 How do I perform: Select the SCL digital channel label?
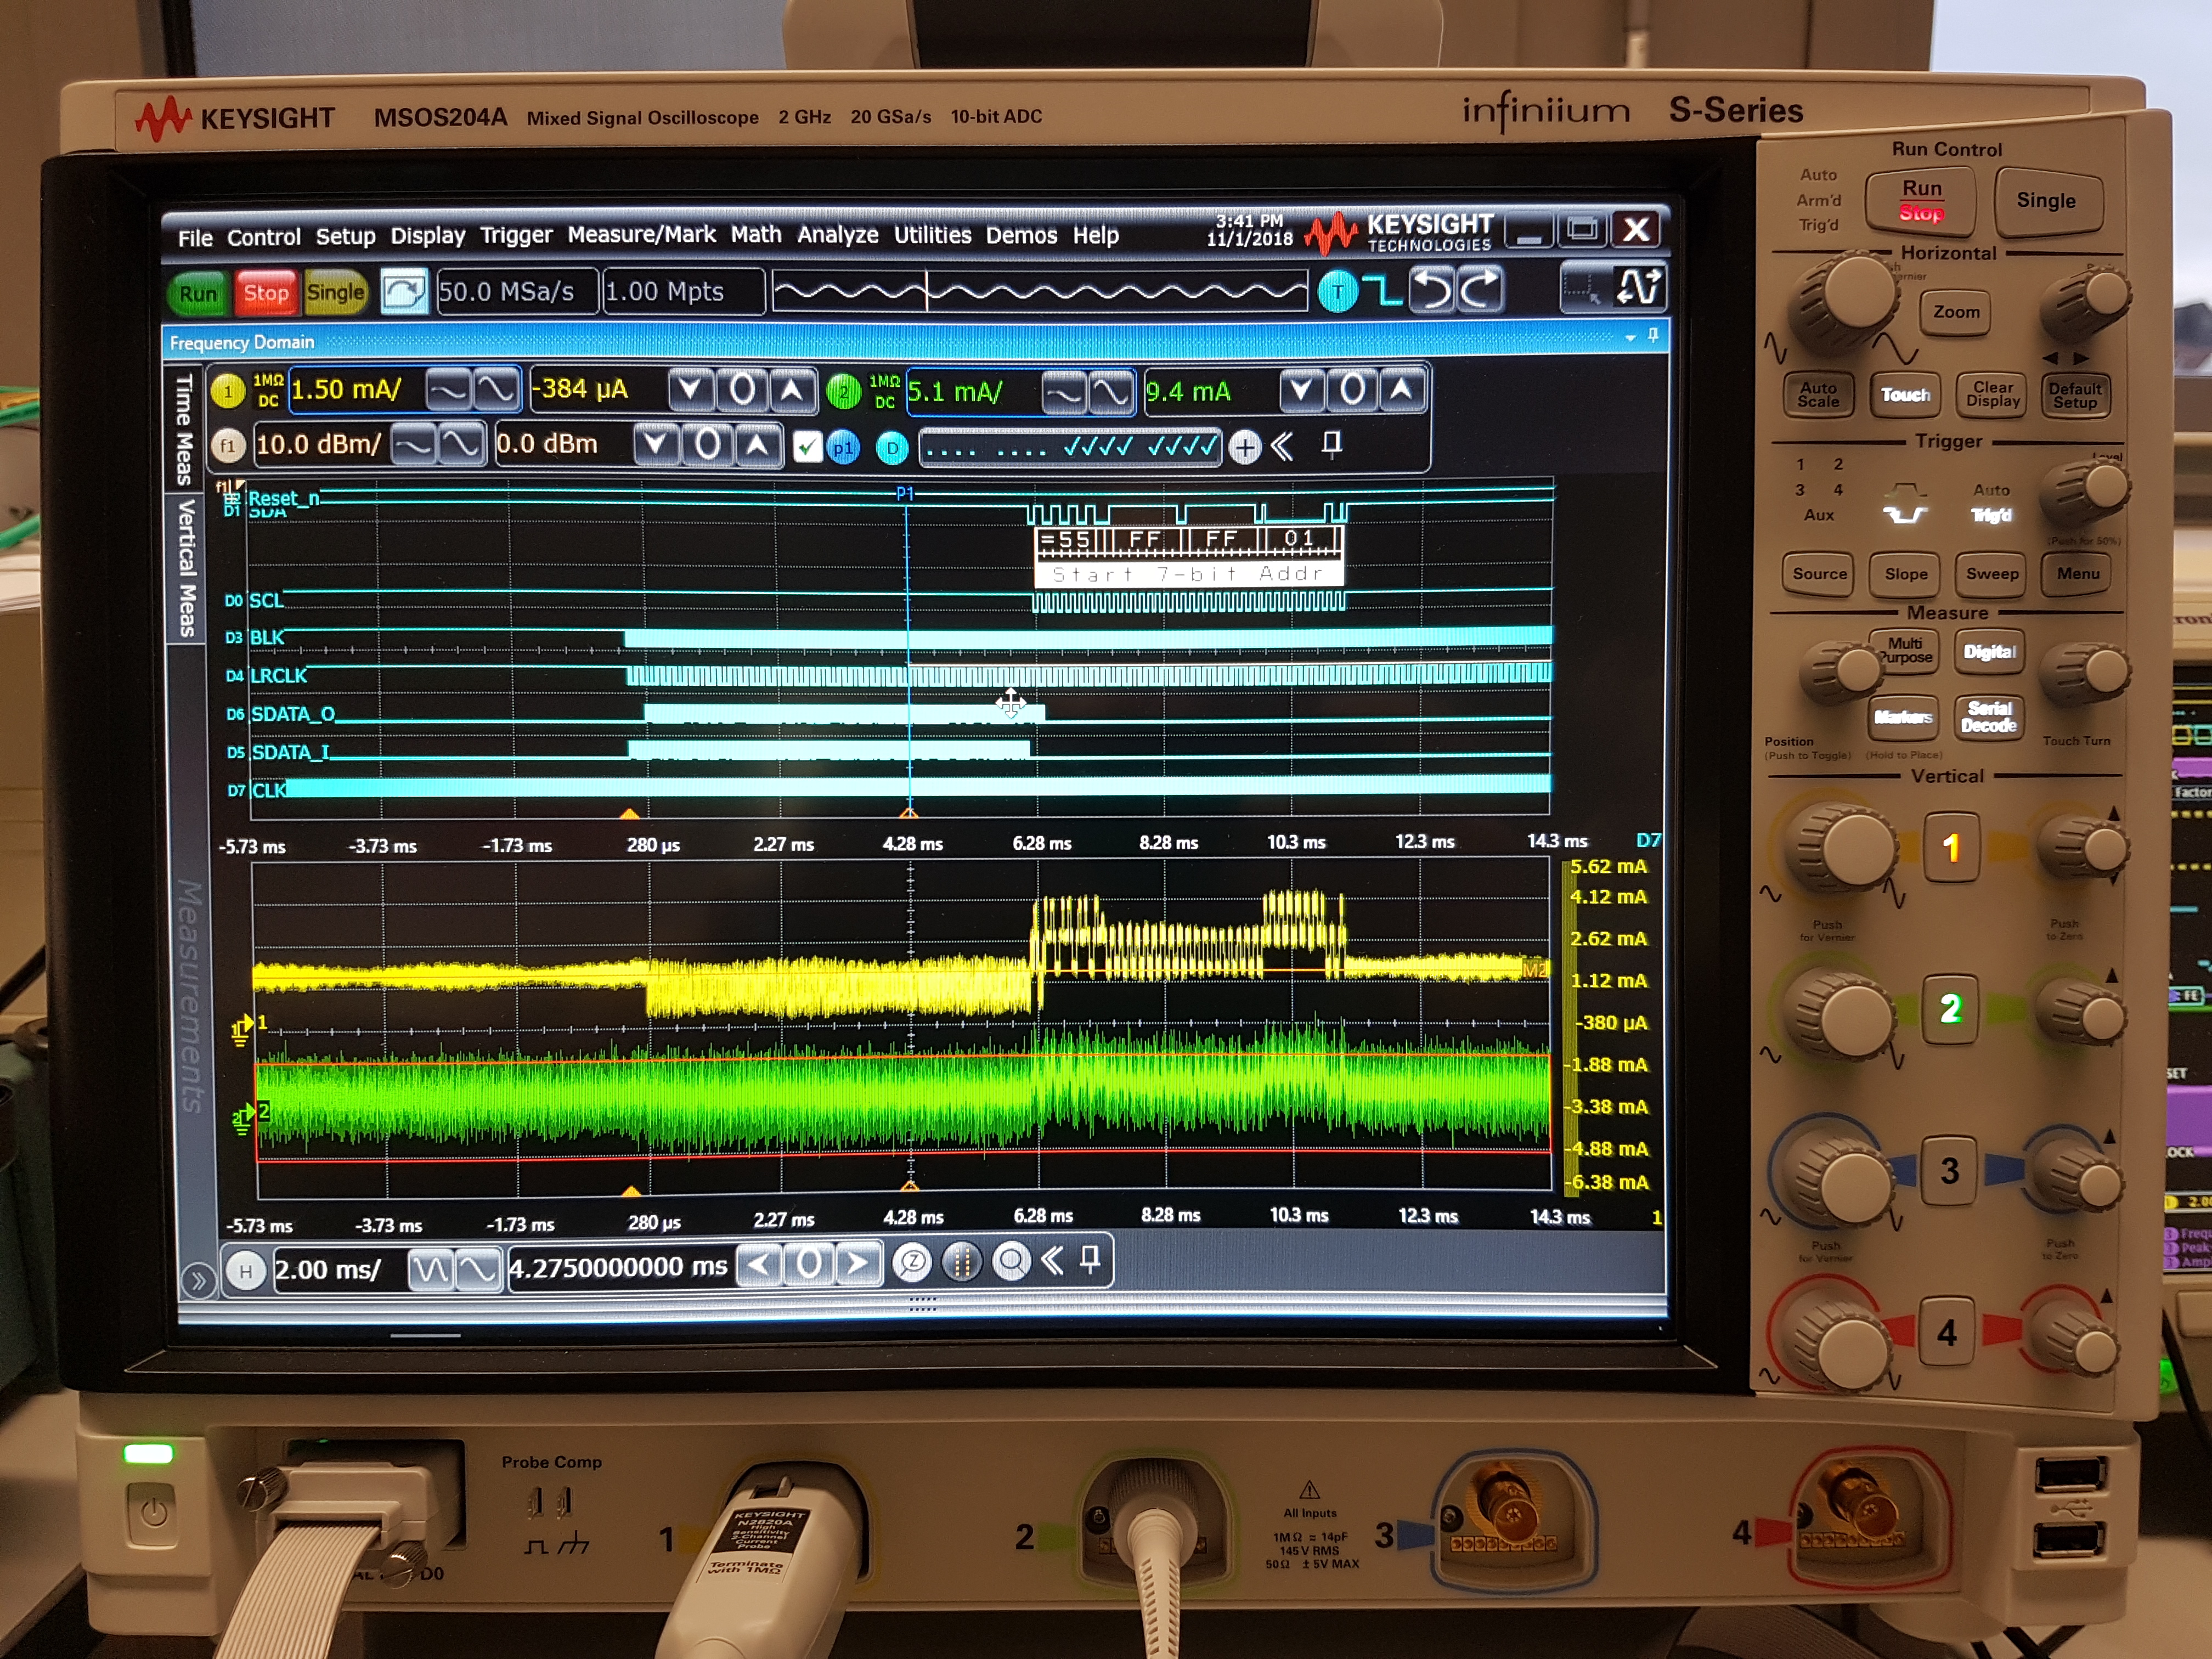266,600
